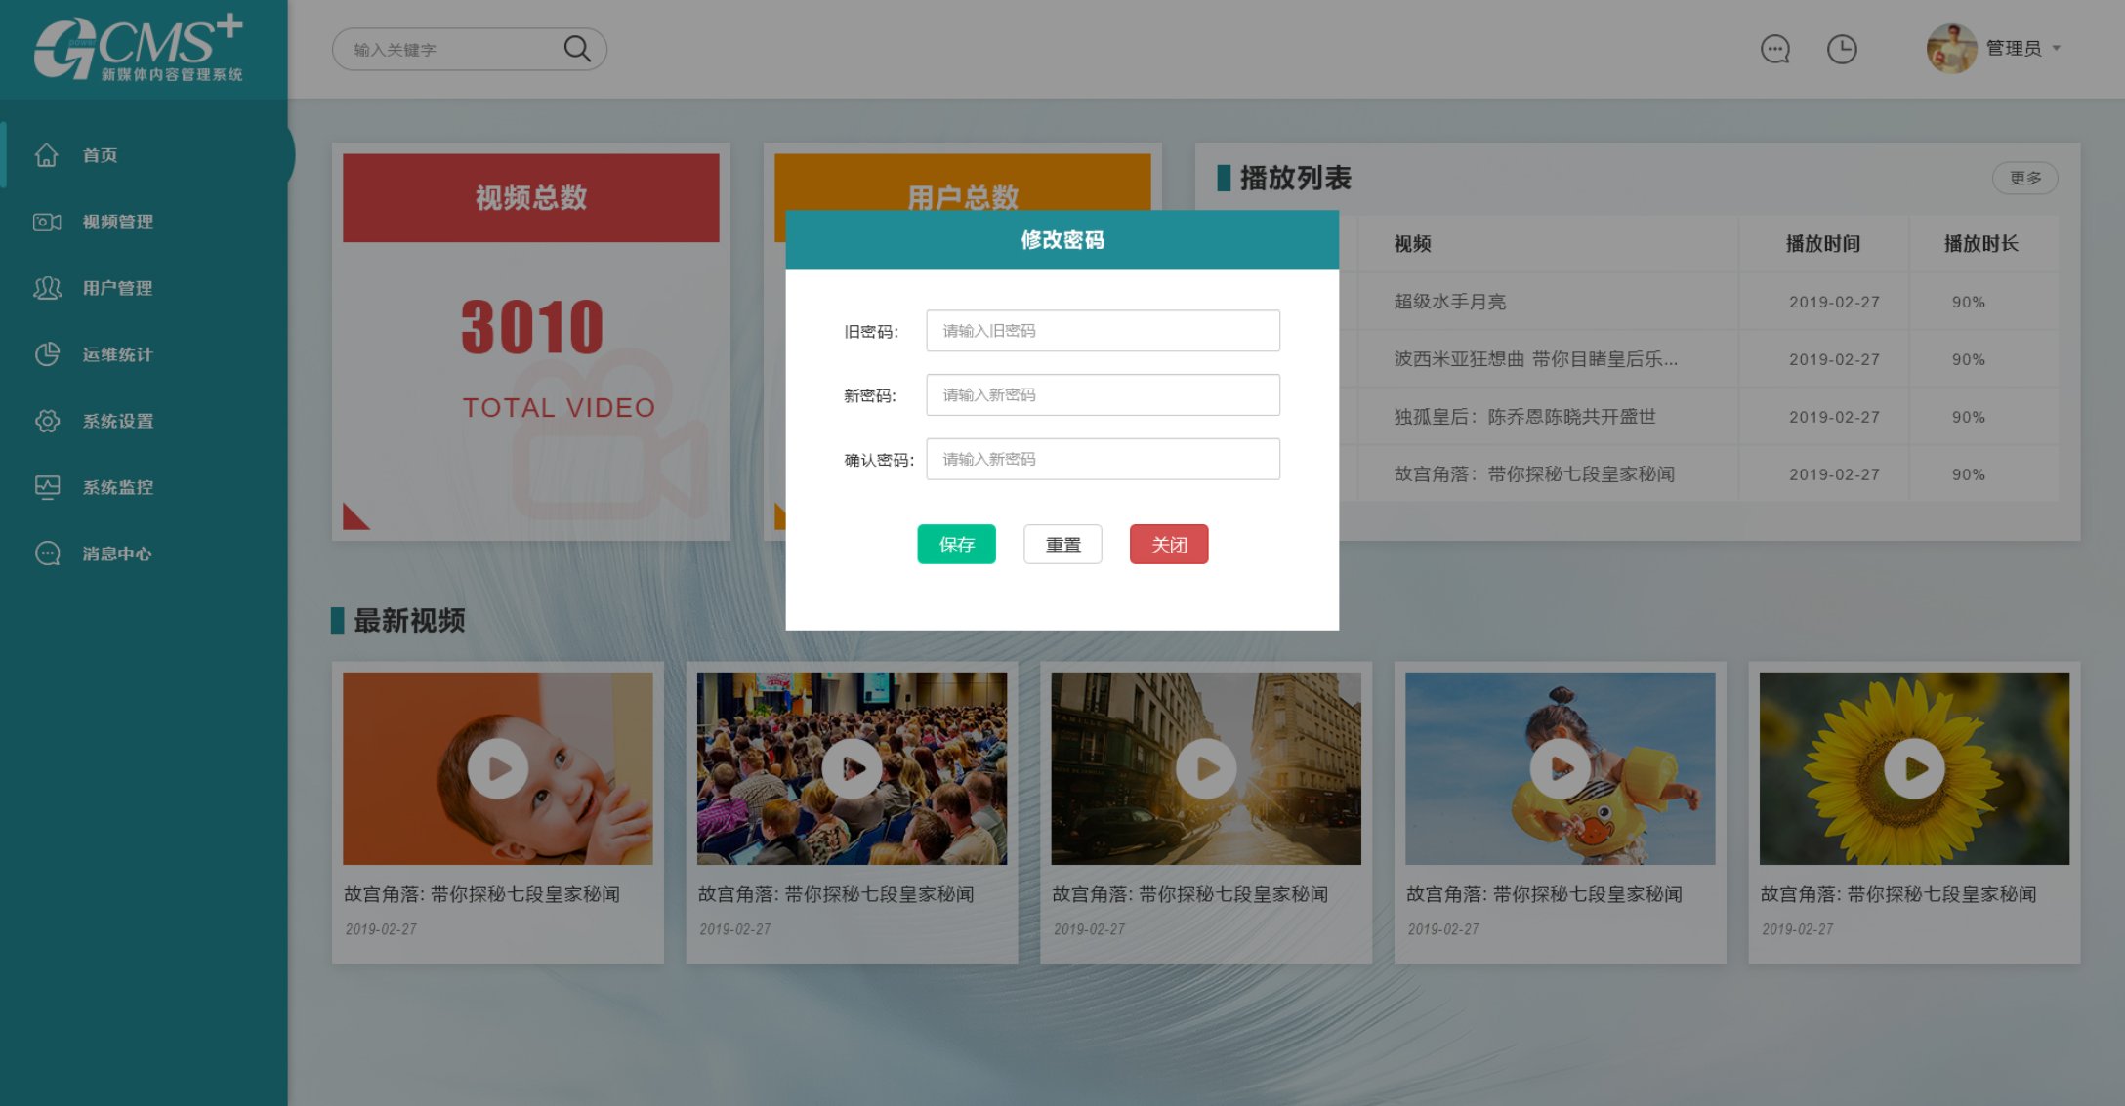Viewport: 2125px width, 1106px height.
Task: Click the home icon next to 首页
Action: coord(46,154)
